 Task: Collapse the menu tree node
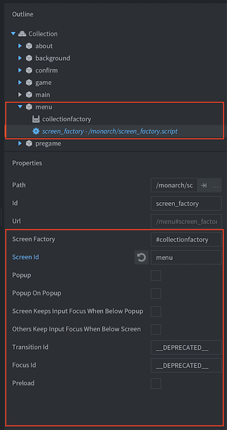coord(20,106)
